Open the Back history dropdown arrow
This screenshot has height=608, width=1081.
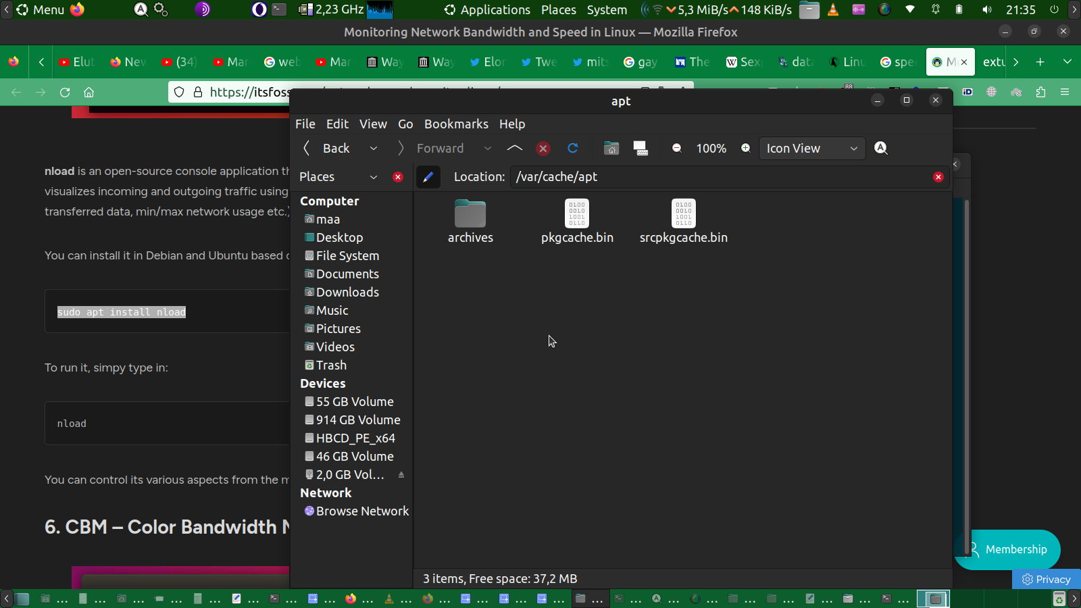coord(374,148)
